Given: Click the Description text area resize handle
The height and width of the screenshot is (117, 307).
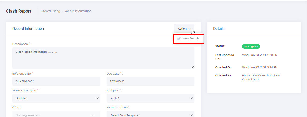Looking at the screenshot, I should click(x=193, y=67).
